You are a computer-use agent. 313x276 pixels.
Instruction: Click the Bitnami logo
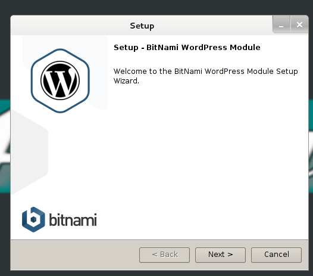pyautogui.click(x=60, y=219)
